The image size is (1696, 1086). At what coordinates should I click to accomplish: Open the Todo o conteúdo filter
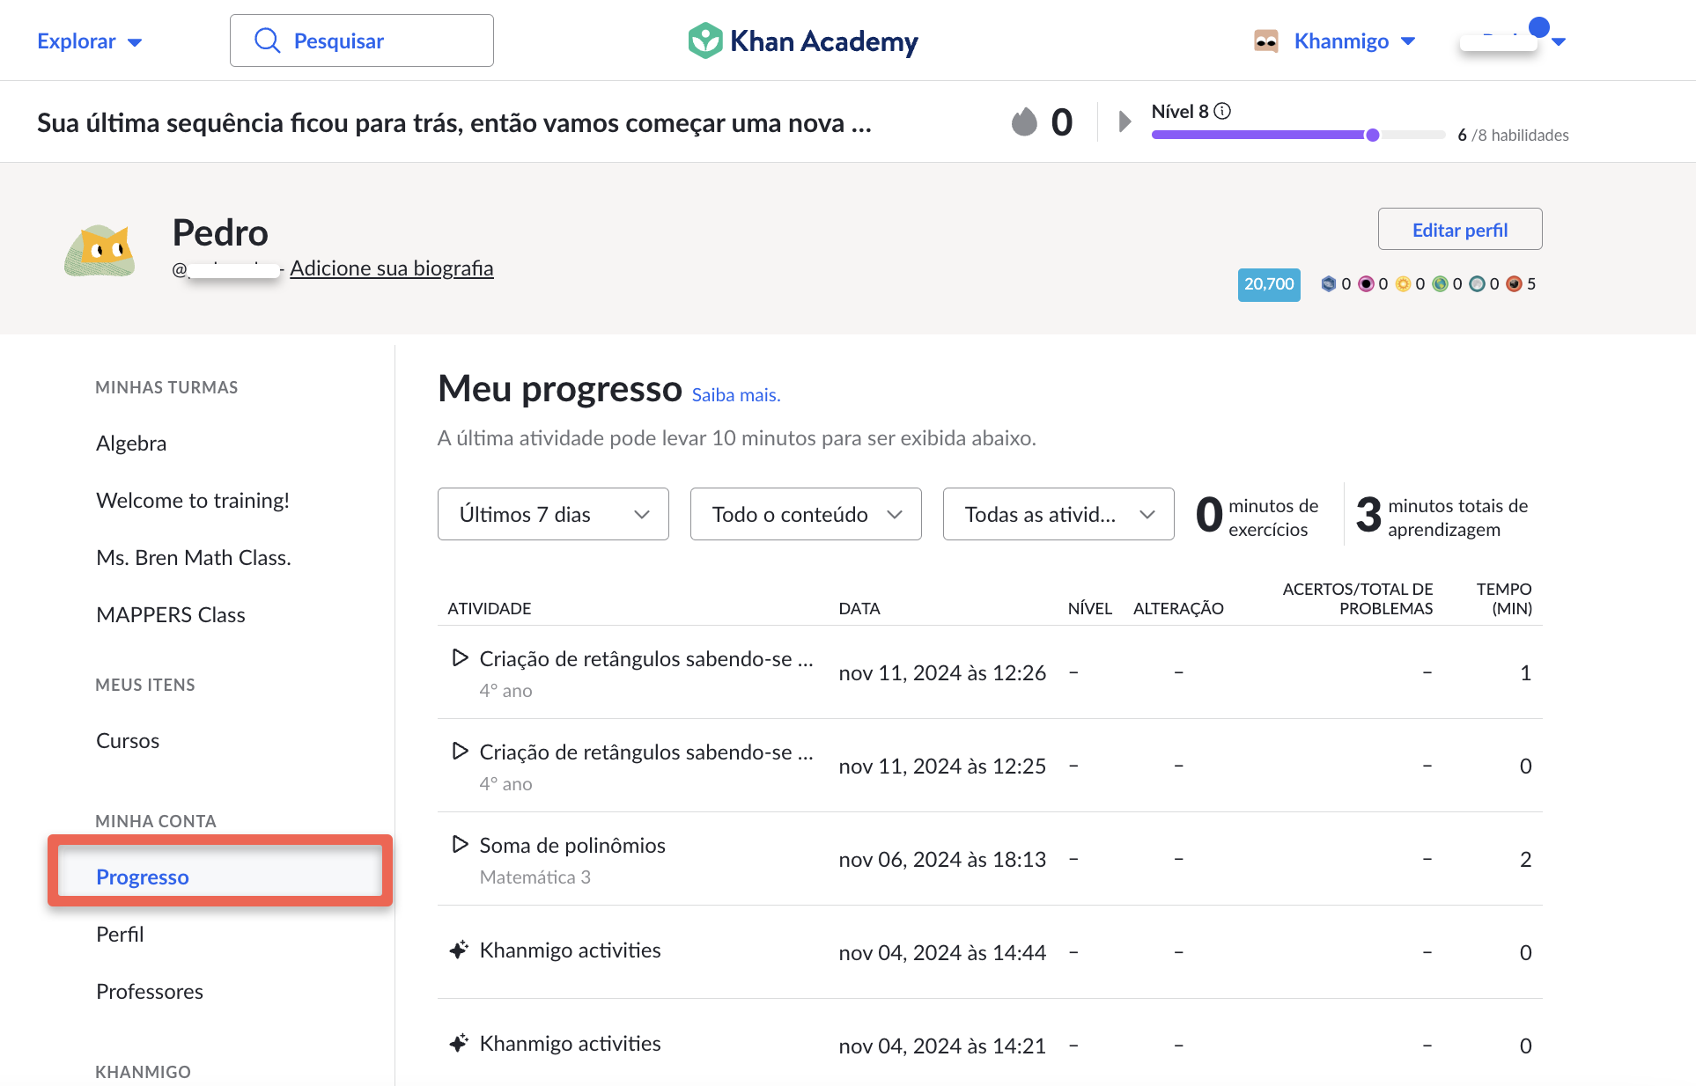(x=806, y=514)
